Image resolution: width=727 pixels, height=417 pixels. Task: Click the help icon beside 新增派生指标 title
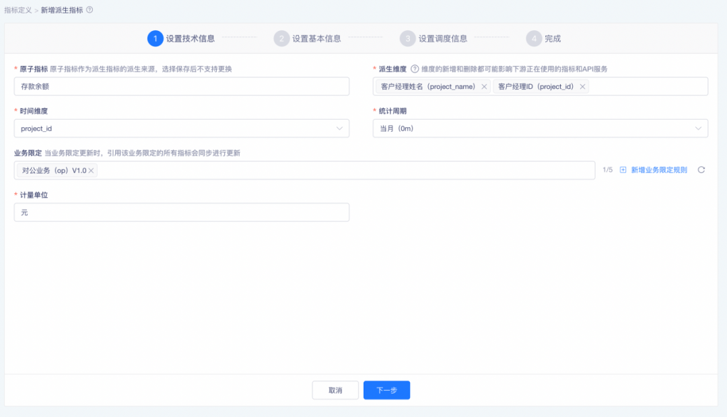90,9
